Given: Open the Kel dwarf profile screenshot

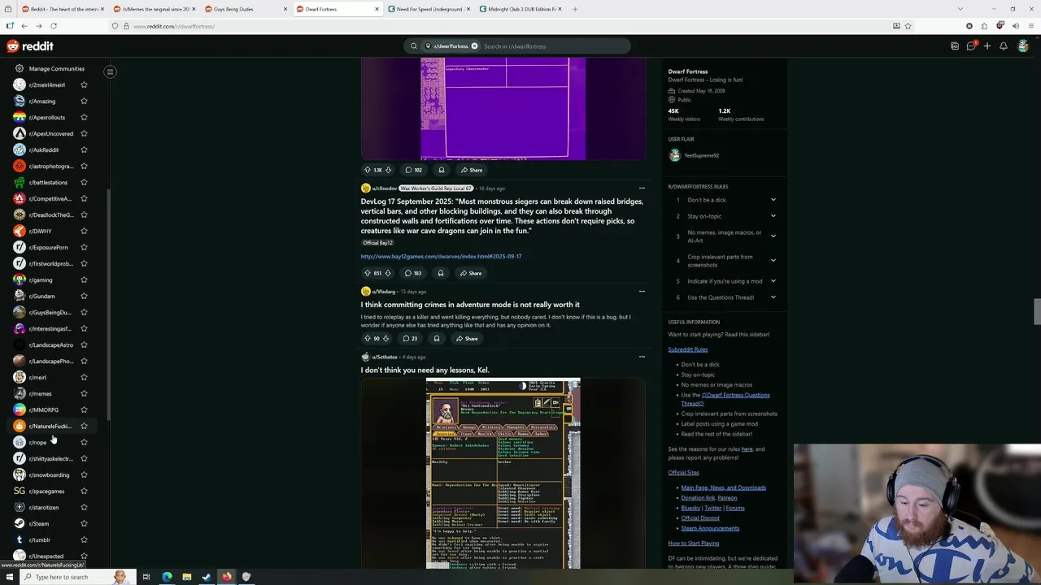Looking at the screenshot, I should pyautogui.click(x=503, y=473).
